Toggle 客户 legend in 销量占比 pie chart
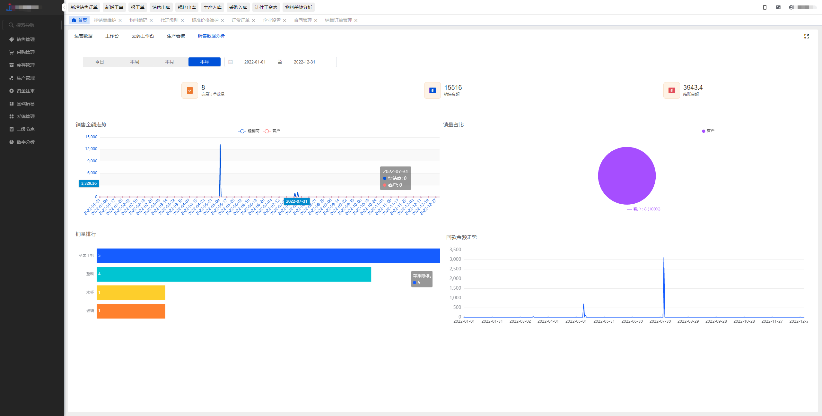 708,131
